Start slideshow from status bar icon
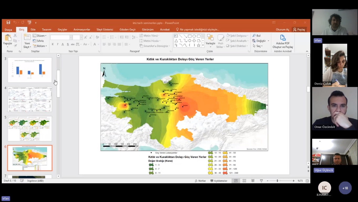 click(261, 181)
